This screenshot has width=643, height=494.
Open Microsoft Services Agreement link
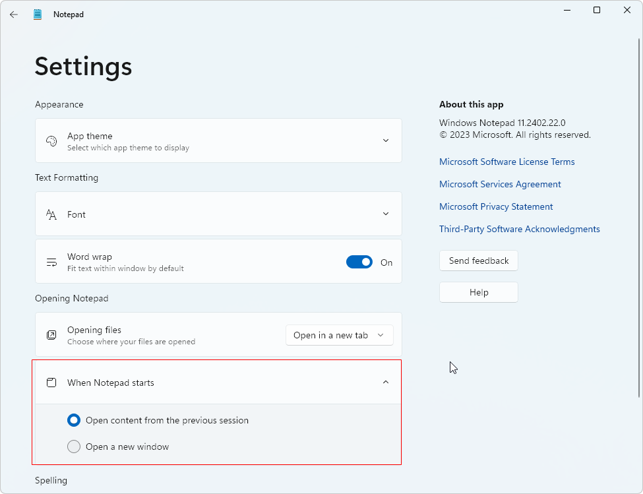pyautogui.click(x=500, y=185)
